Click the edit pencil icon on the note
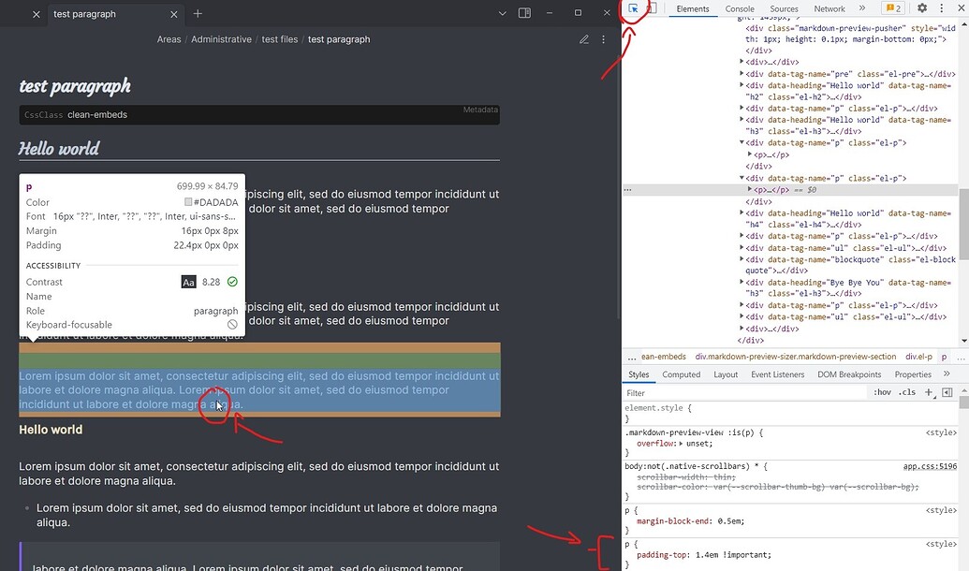This screenshot has height=571, width=969. [583, 39]
